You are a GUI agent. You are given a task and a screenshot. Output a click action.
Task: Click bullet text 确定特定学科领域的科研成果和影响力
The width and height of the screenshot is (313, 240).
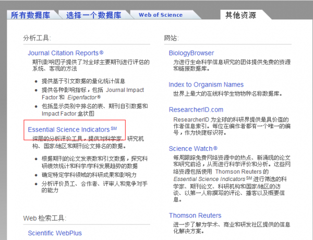89,175
